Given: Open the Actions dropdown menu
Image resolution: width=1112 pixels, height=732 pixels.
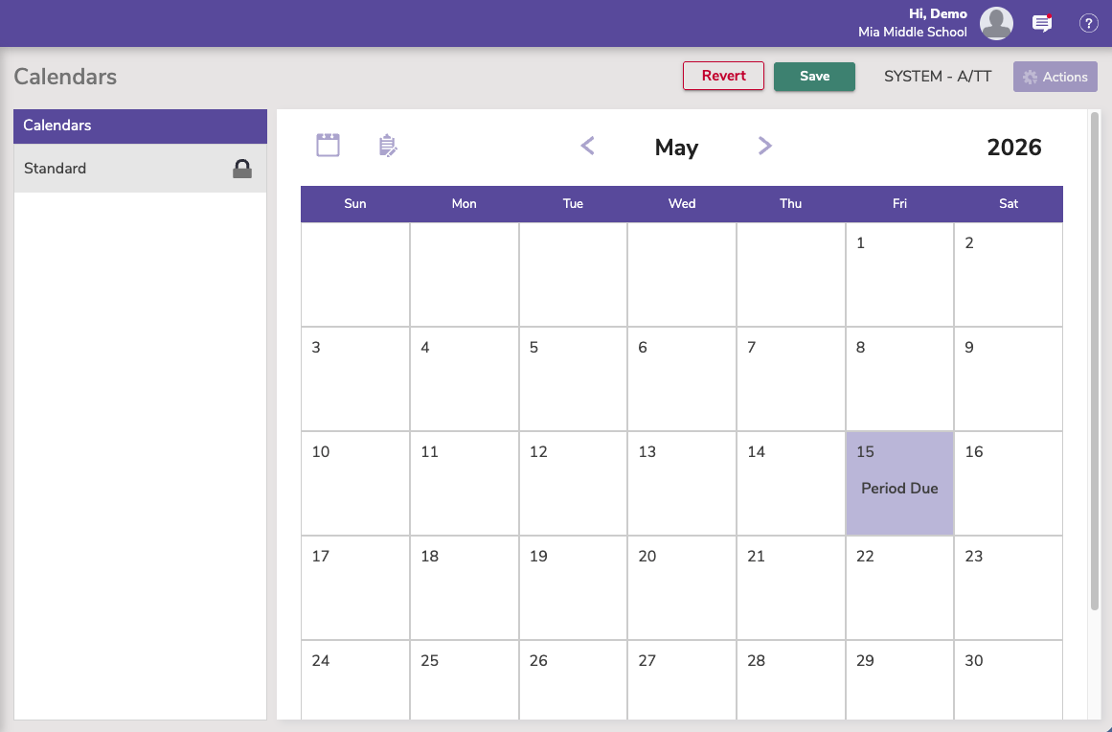Looking at the screenshot, I should 1055,77.
